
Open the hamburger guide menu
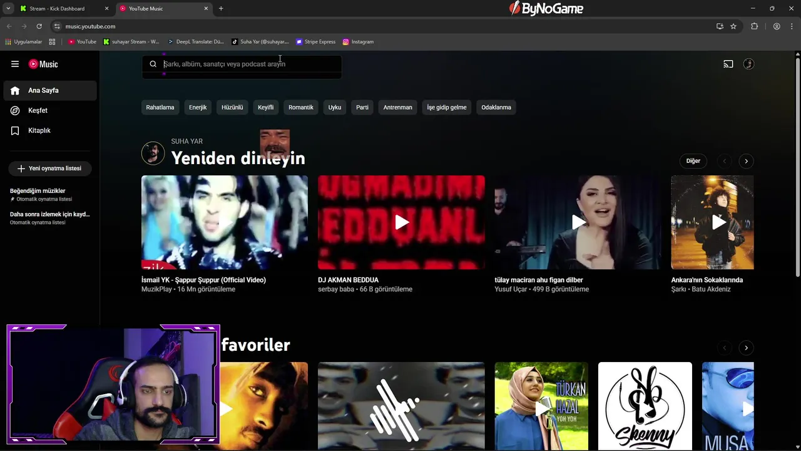(15, 64)
